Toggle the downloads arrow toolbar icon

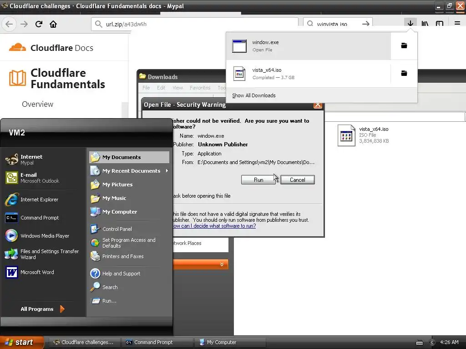click(x=410, y=24)
